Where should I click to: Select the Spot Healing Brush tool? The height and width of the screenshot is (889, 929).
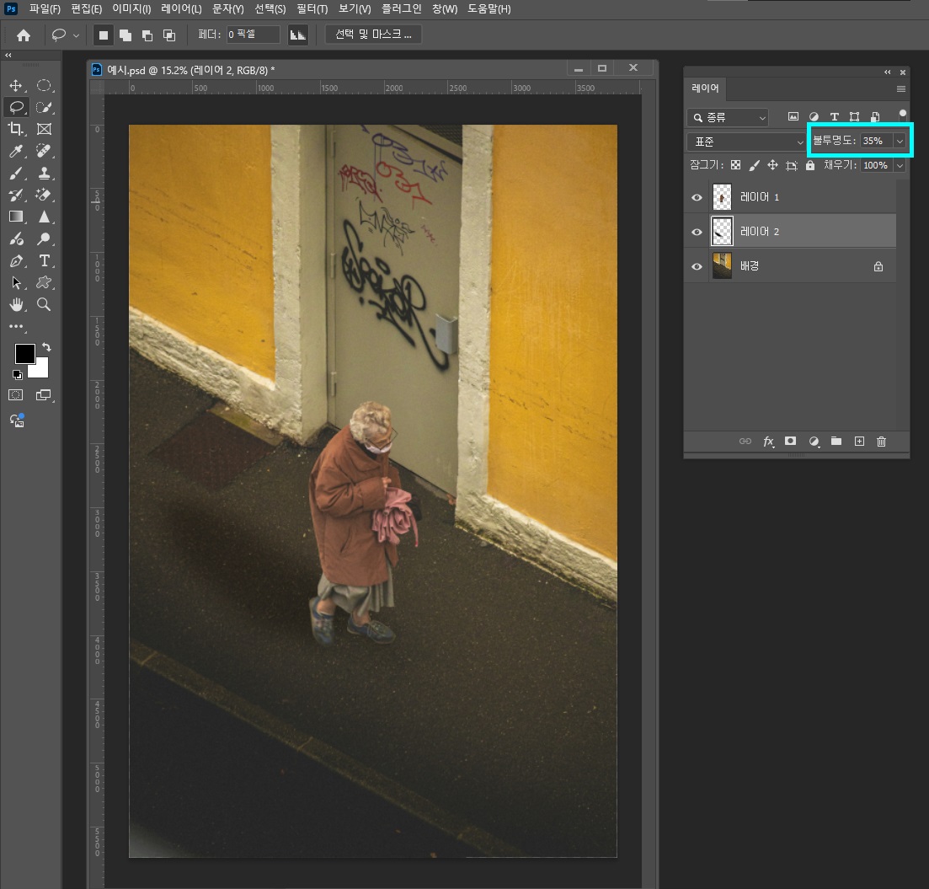click(x=44, y=151)
